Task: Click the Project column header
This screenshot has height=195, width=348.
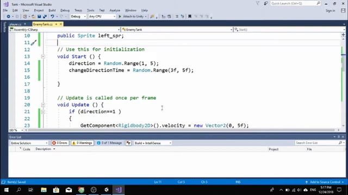Action: (274, 149)
